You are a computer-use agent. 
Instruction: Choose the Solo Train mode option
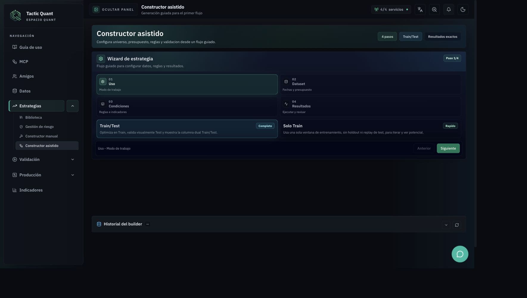(x=370, y=129)
